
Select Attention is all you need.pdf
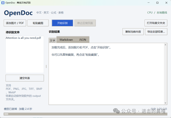(23, 38)
